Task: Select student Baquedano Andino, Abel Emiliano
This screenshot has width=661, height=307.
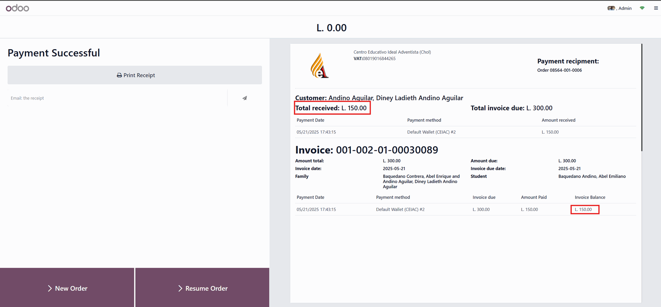Action: 592,176
